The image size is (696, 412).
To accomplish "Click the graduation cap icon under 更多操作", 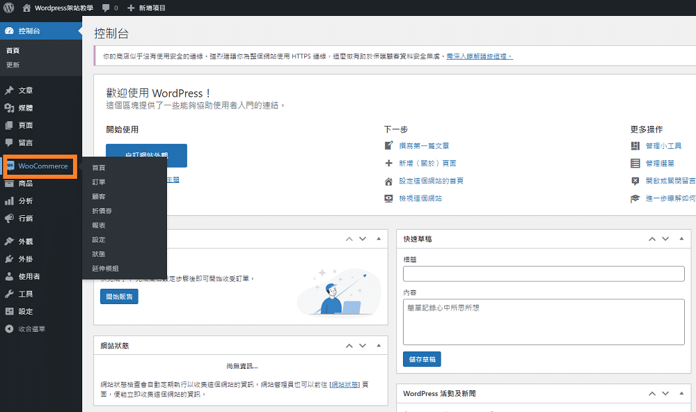I will [635, 198].
